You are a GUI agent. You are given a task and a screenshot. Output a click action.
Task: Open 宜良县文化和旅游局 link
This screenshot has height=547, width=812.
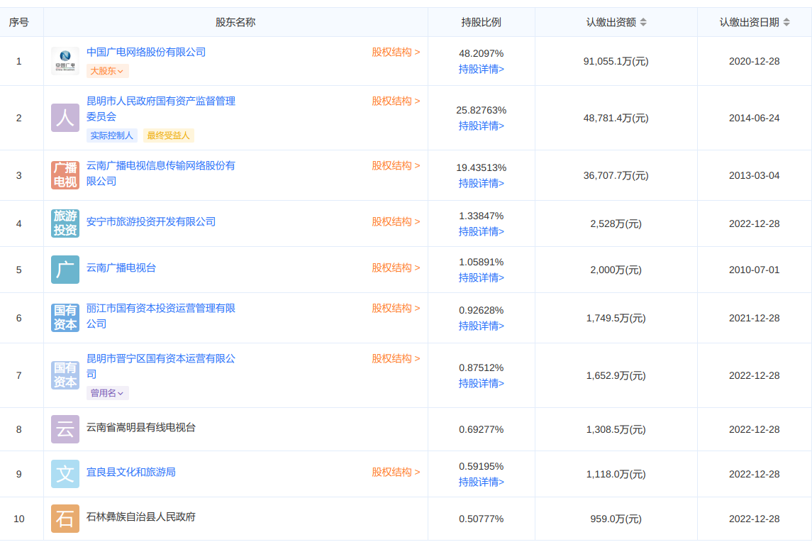(131, 472)
